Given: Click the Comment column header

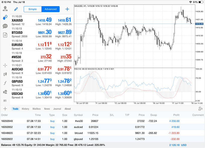Looking at the screenshot, I should click(x=198, y=115).
